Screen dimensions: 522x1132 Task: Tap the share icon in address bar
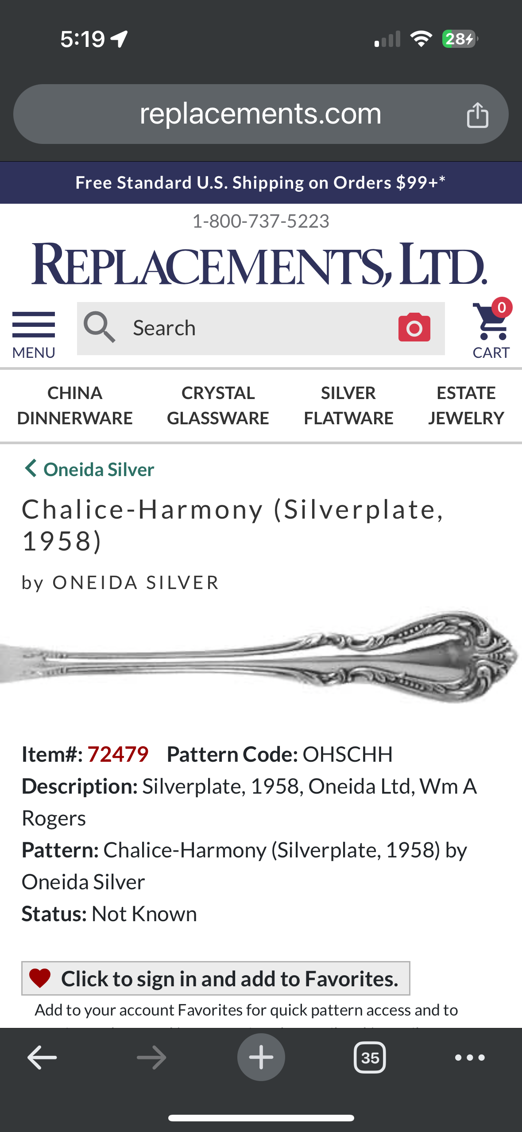(477, 115)
